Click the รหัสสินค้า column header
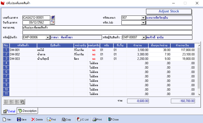Screen dimensions: 203x123 (23, 46)
